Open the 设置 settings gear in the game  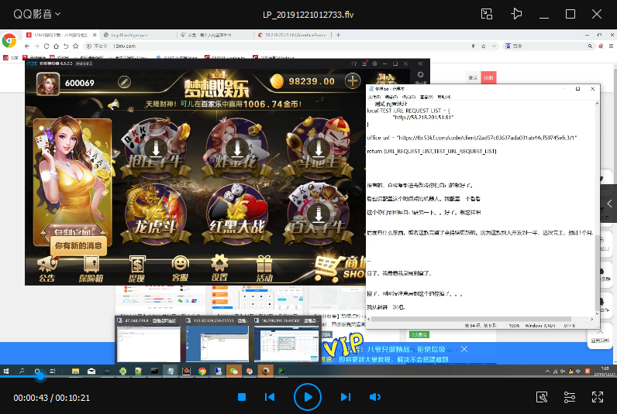(219, 269)
